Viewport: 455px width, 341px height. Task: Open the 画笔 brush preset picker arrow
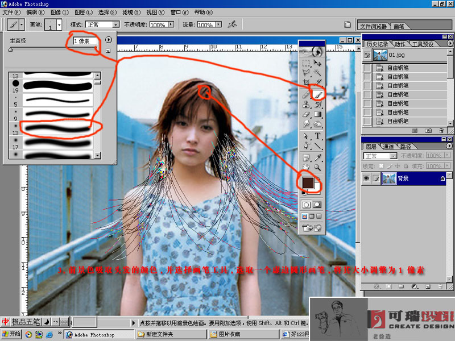[x=59, y=25]
